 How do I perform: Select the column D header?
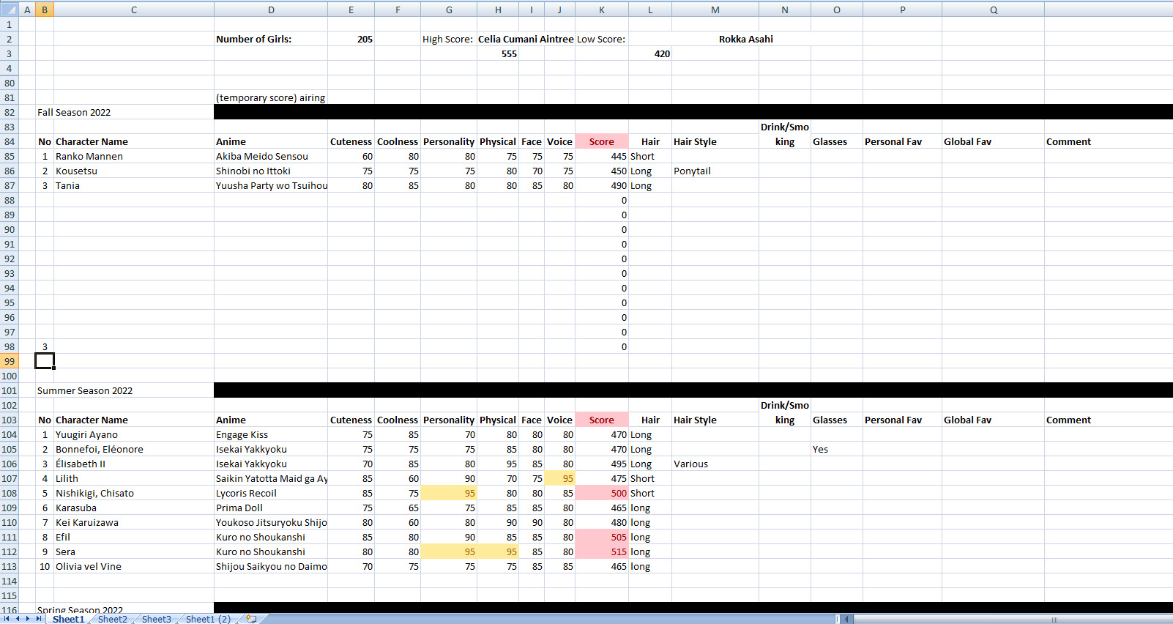(x=271, y=10)
